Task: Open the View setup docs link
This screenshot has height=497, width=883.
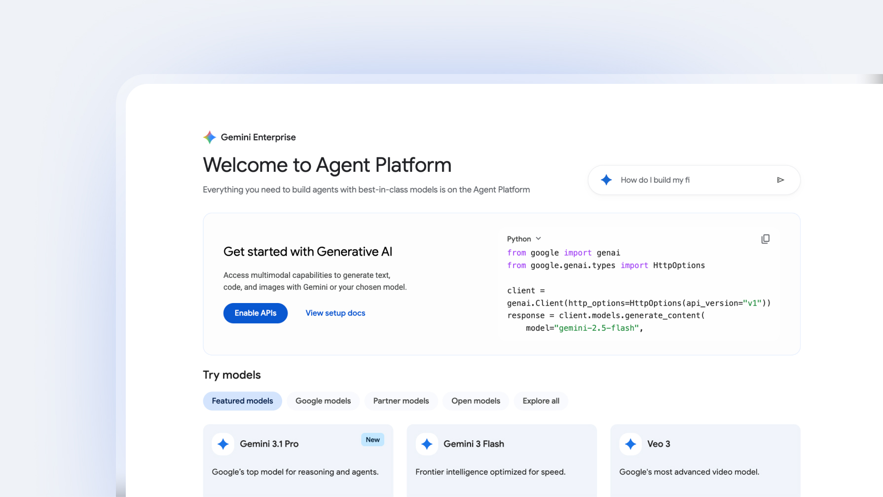Action: coord(335,313)
